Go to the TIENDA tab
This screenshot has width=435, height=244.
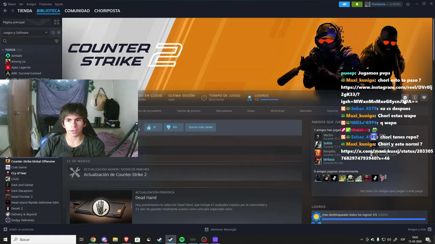pos(25,11)
